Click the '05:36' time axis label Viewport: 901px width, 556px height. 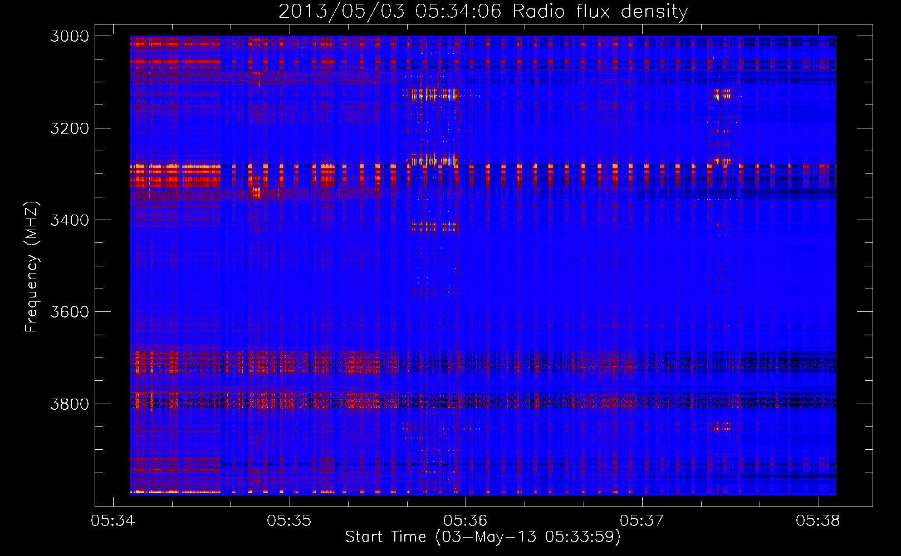pos(466,521)
